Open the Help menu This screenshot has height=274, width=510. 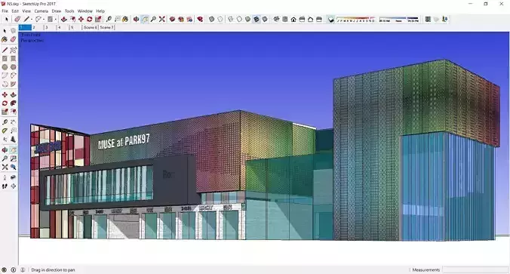100,11
